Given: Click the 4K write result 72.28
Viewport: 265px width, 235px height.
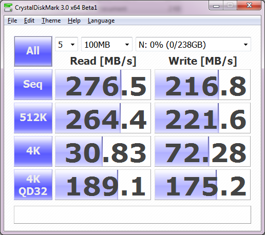Looking at the screenshot, I should click(202, 151).
